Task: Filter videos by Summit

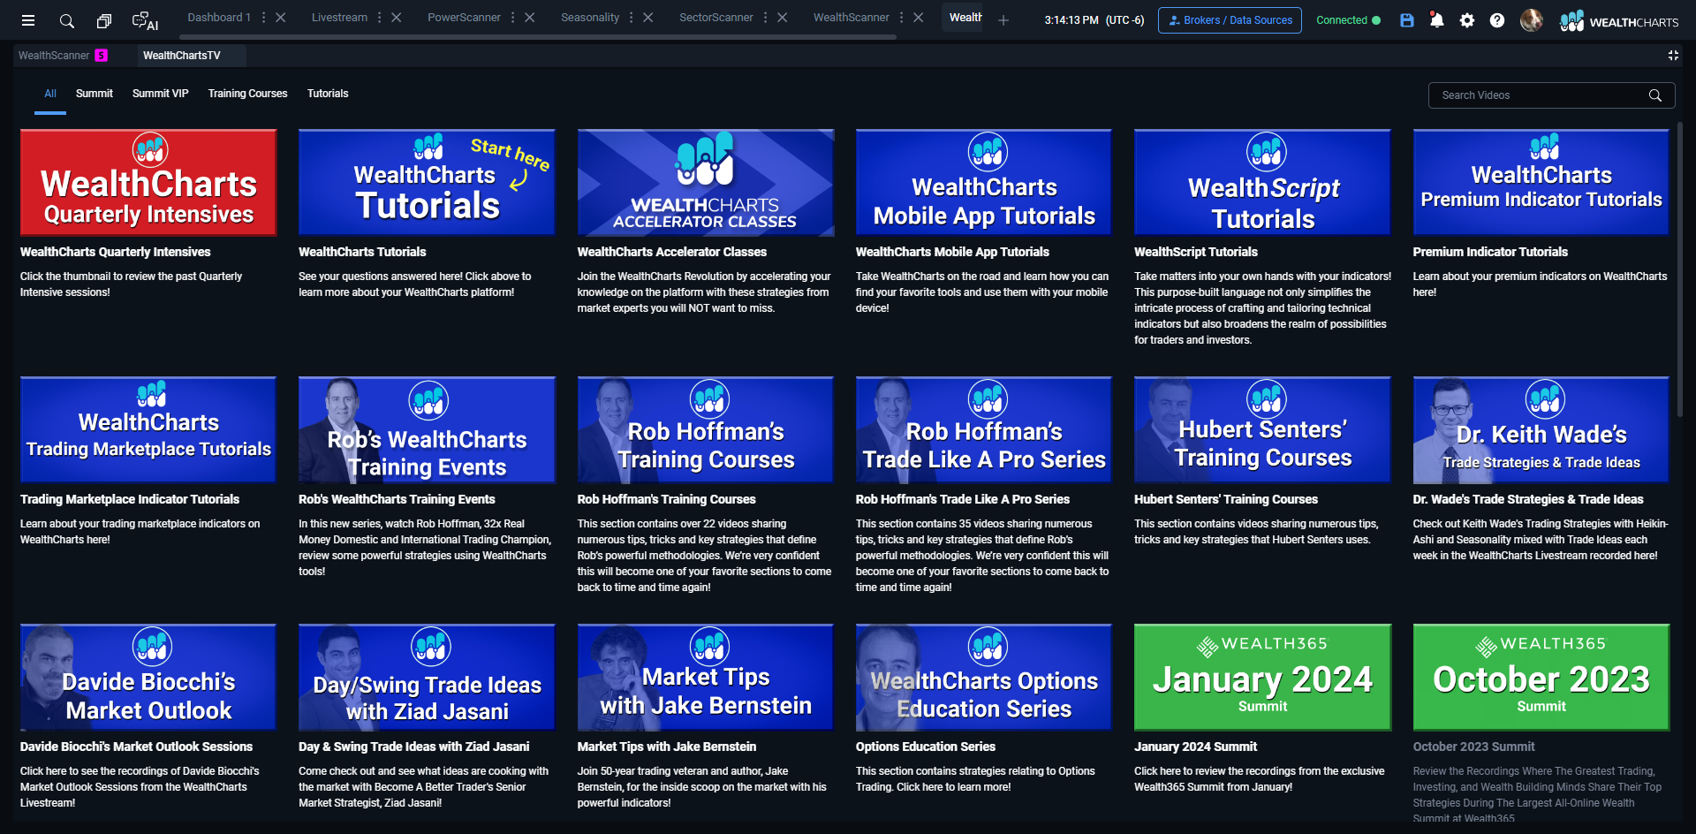Action: tap(95, 94)
